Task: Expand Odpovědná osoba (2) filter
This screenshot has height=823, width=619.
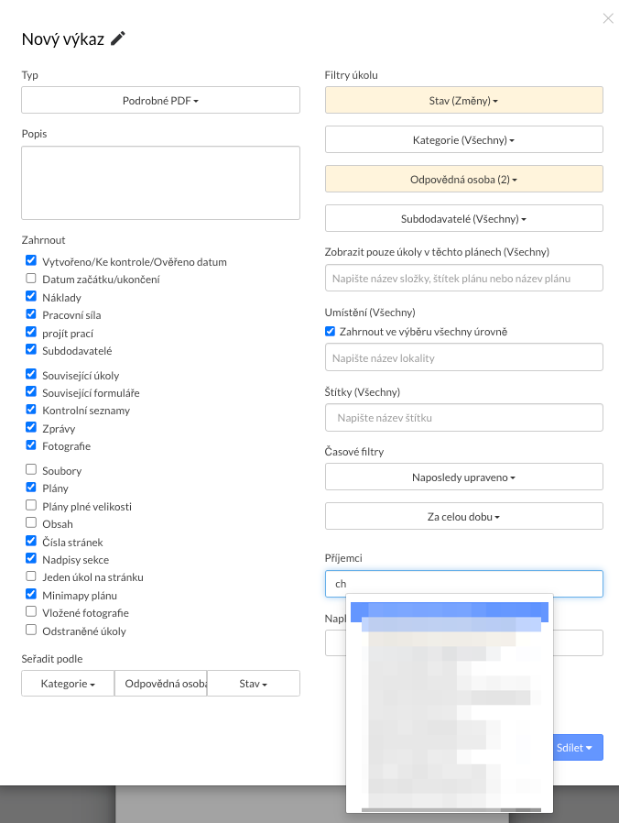Action: [x=464, y=180]
